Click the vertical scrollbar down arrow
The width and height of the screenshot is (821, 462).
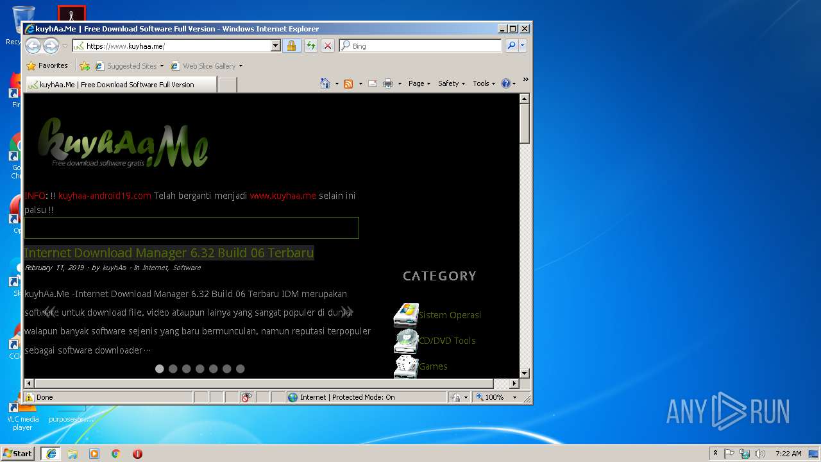point(525,373)
